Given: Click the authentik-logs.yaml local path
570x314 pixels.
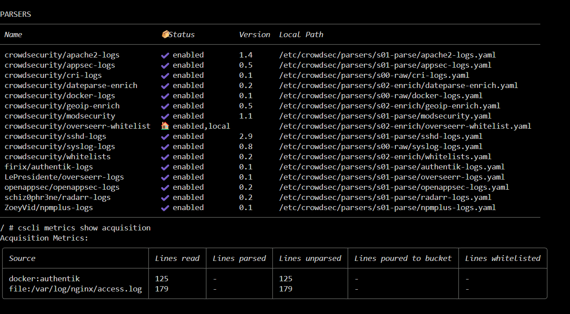Looking at the screenshot, I should (392, 167).
